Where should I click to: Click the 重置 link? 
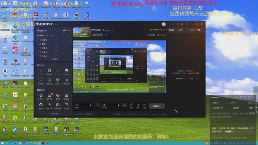[197, 73]
